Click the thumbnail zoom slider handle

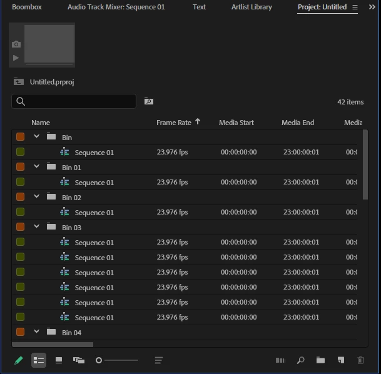pyautogui.click(x=99, y=360)
